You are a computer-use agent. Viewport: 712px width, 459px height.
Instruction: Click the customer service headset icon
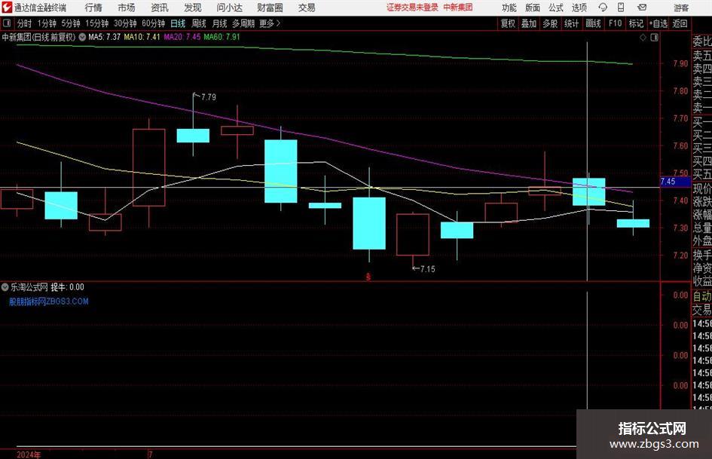603,8
